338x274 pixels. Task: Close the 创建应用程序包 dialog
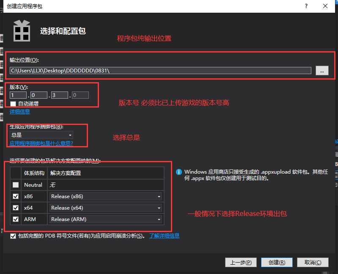(325, 6)
